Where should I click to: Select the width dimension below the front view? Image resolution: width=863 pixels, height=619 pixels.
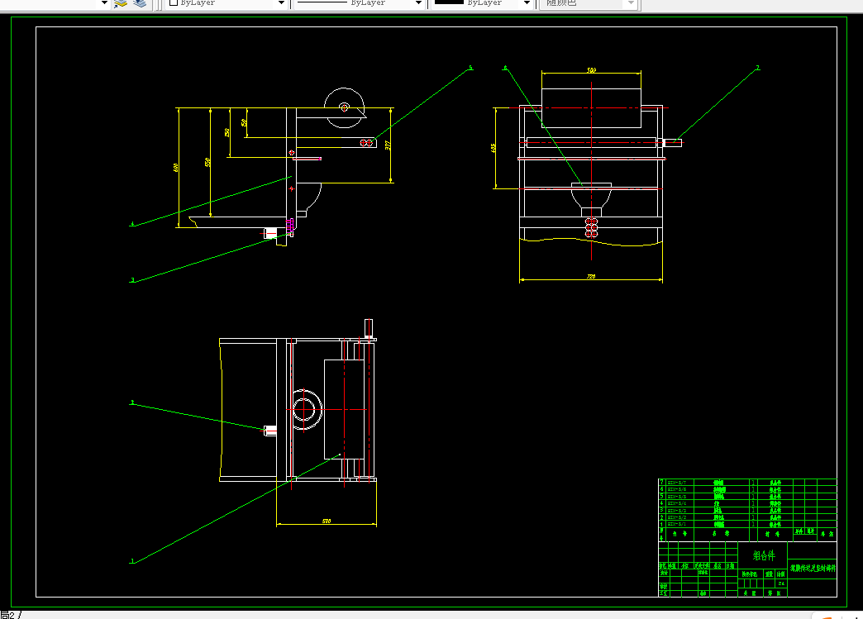tap(591, 276)
